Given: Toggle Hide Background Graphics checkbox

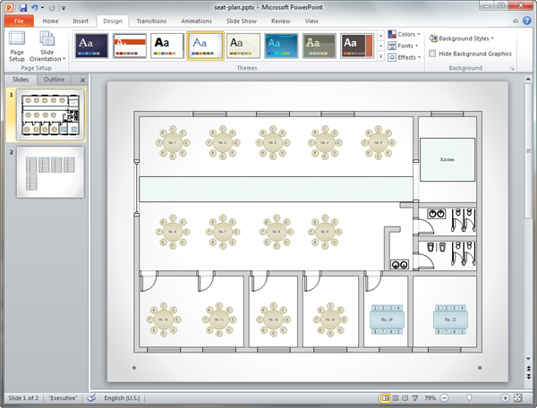Looking at the screenshot, I should (433, 54).
